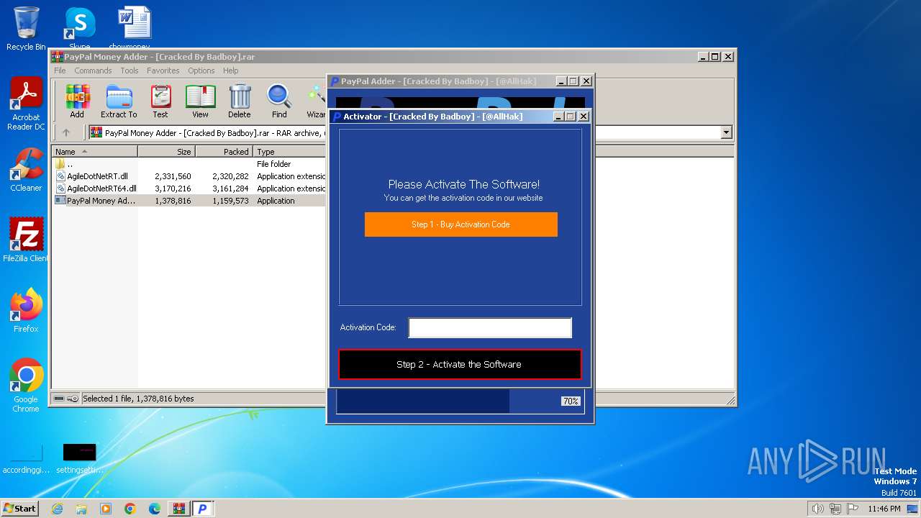Click the View toolbar icon
The height and width of the screenshot is (518, 921).
coord(200,101)
